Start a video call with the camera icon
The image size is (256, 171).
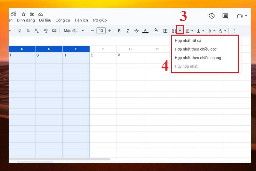(240, 16)
